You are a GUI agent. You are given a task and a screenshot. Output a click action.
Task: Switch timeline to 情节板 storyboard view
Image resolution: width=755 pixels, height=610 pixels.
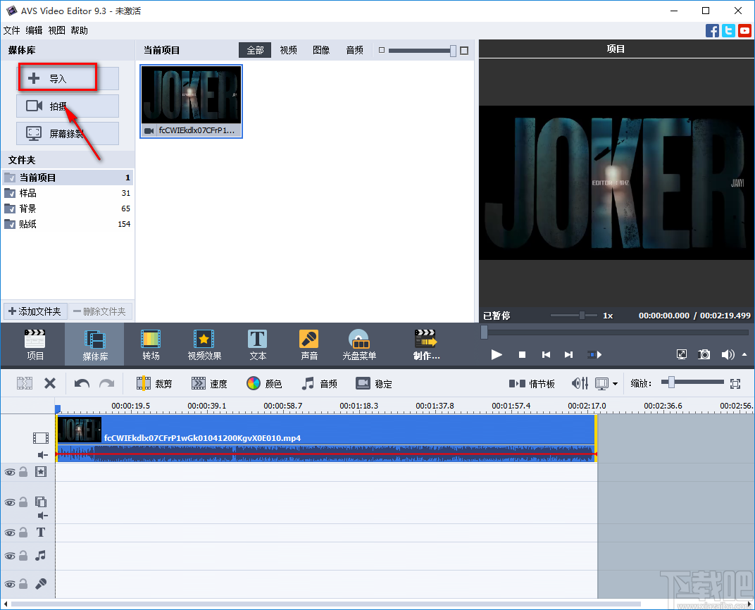(532, 384)
